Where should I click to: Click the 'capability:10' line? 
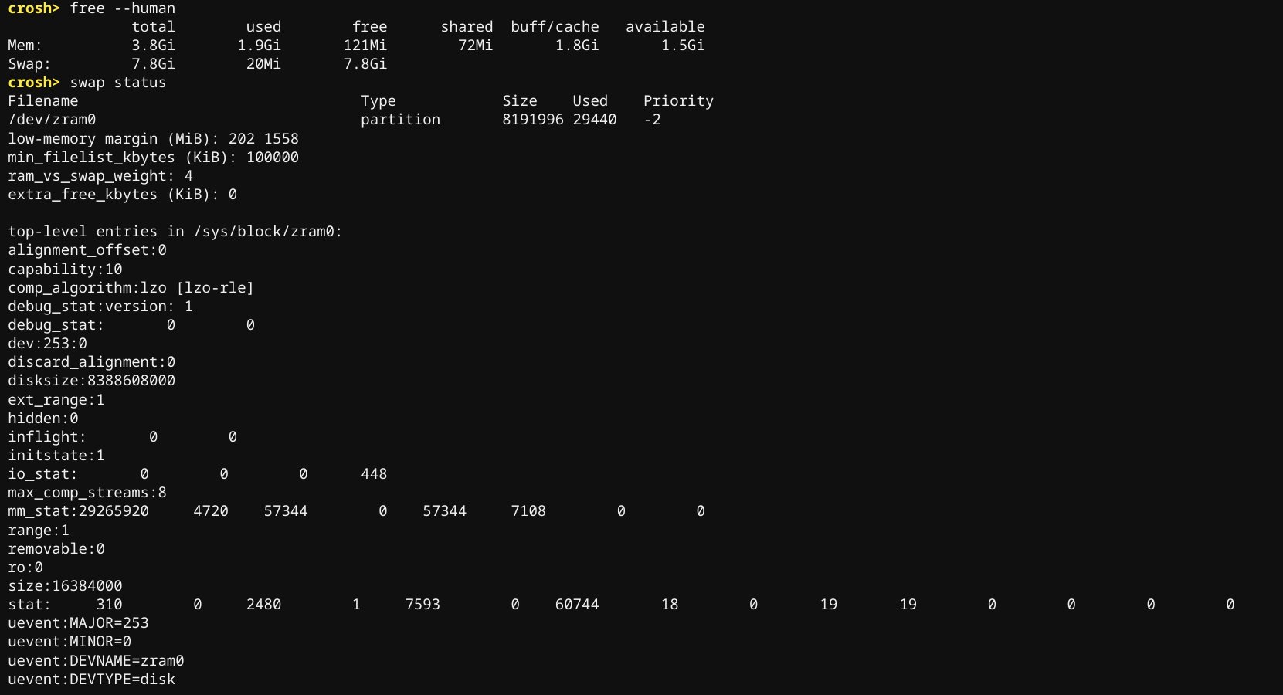pos(65,270)
